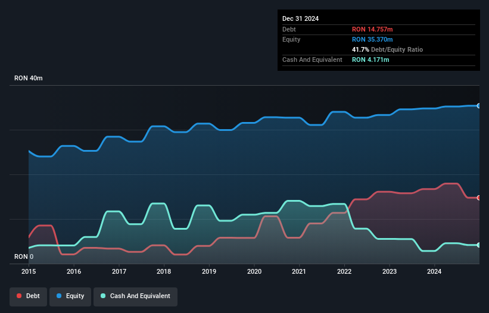Select the red Debt endpoint marker

[479, 198]
